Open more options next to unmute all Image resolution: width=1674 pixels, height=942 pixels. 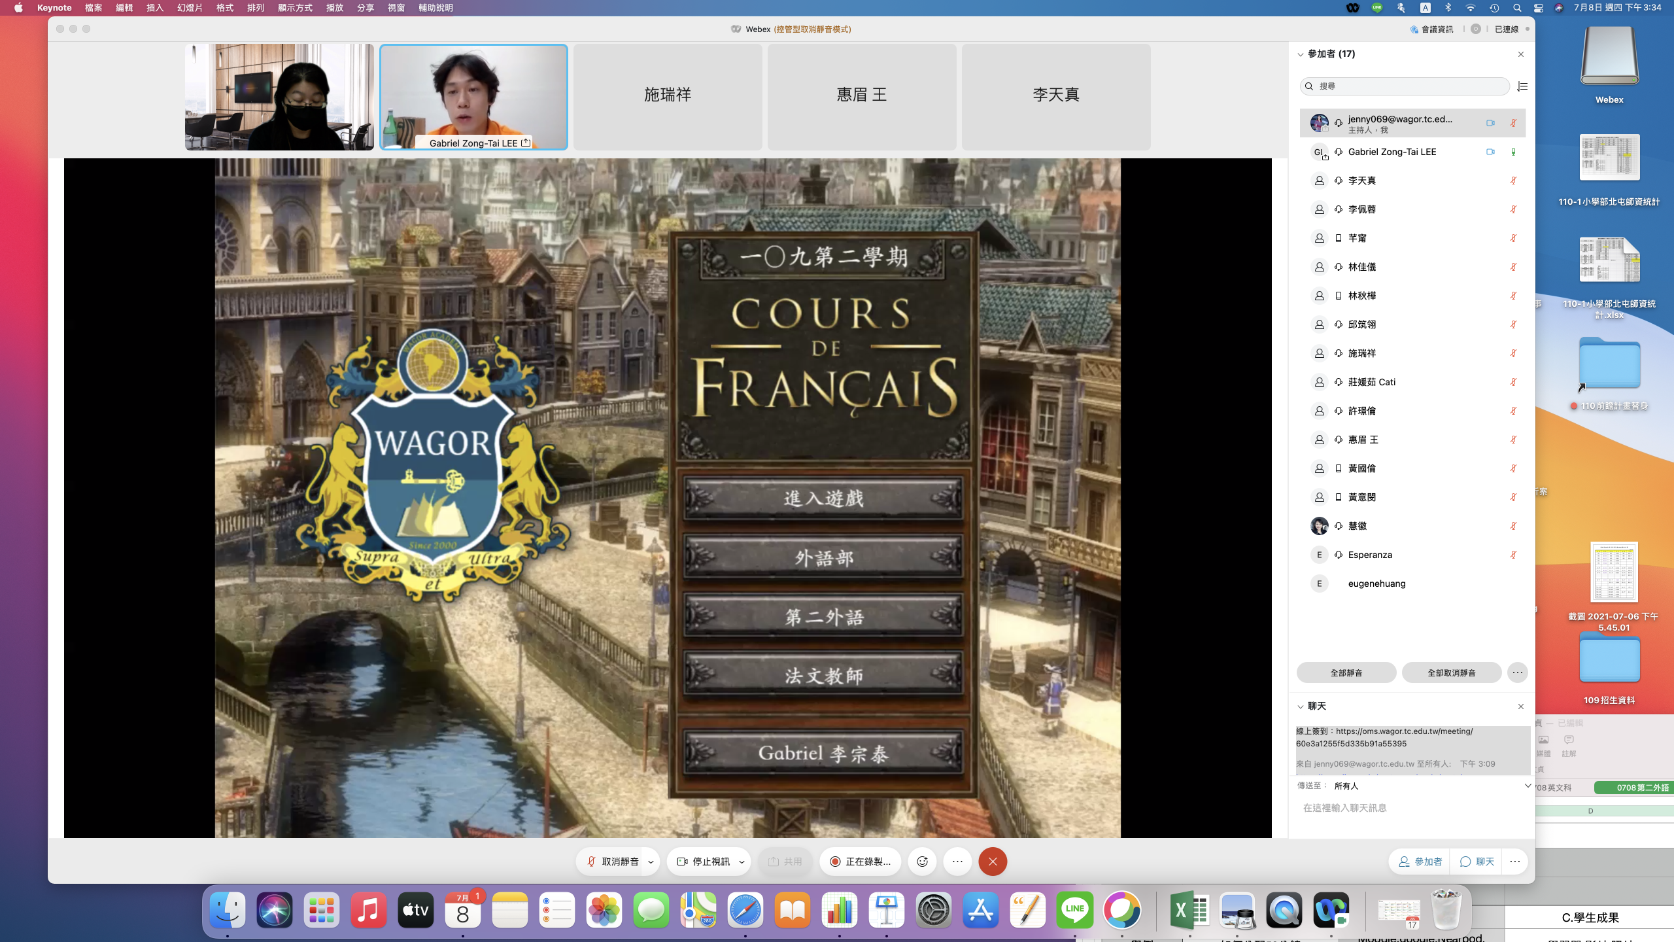click(x=1517, y=672)
